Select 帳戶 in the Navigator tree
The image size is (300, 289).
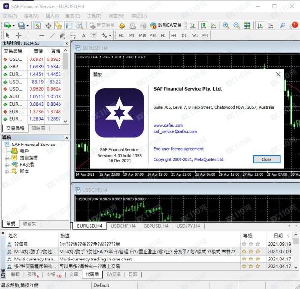pos(24,151)
